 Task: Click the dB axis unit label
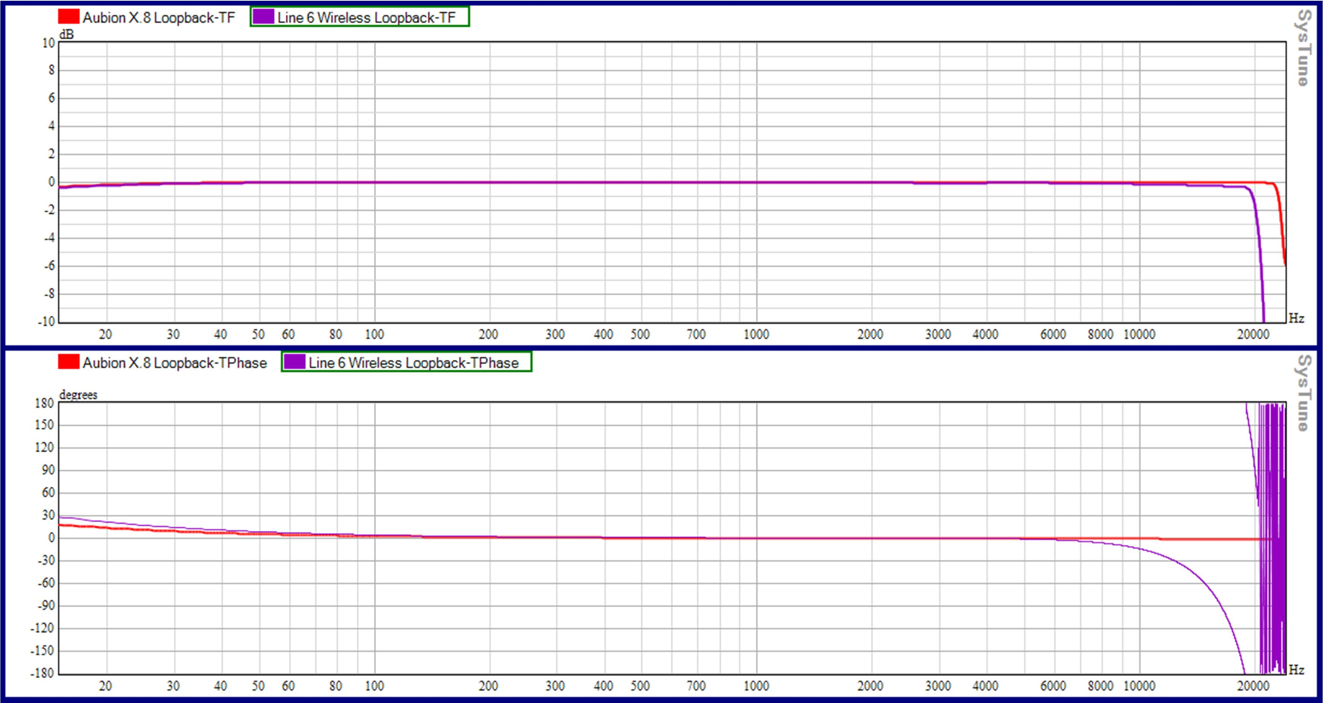[67, 35]
